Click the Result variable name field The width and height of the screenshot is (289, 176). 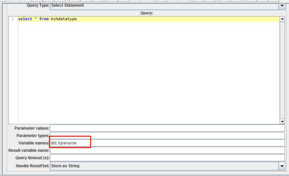[167, 150]
